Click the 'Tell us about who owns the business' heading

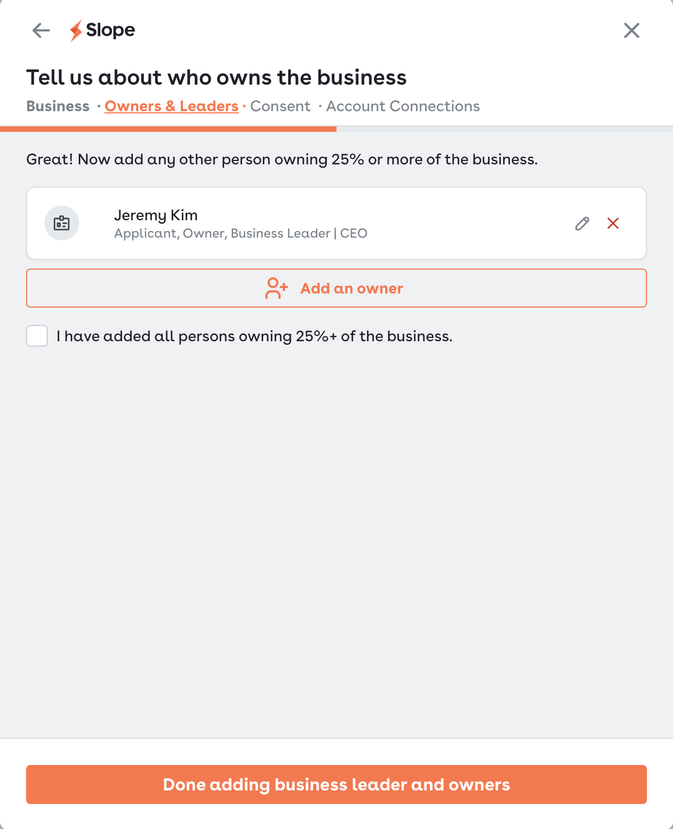(x=217, y=78)
